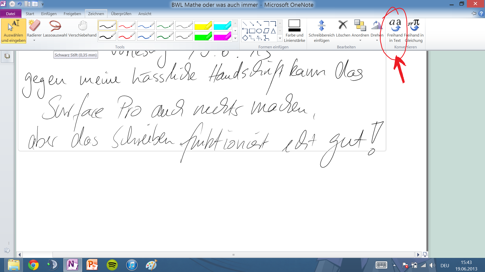Viewport: 485px width, 272px height.
Task: Open the Radierer dropdown arrow
Action: coord(34,40)
